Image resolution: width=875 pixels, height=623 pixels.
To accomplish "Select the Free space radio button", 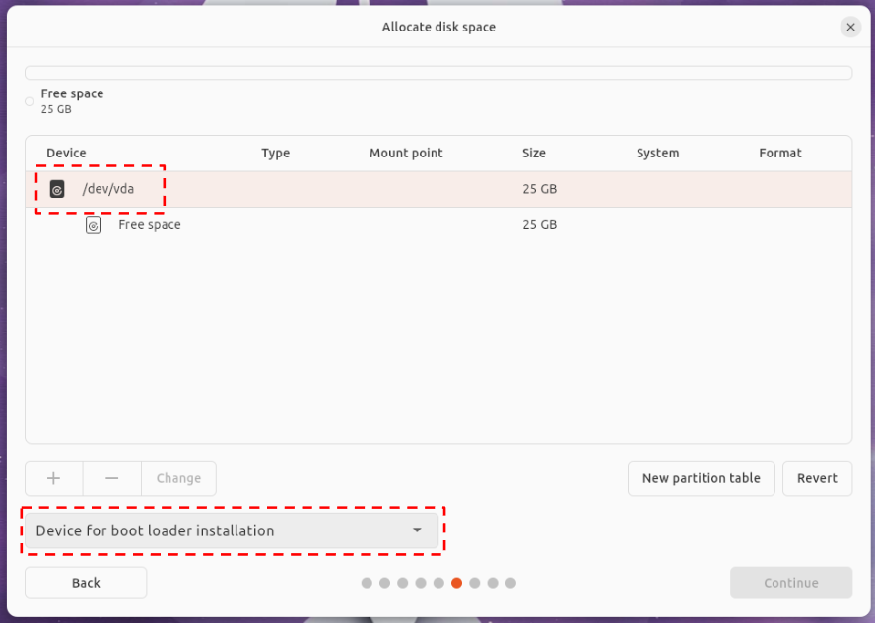I will (x=30, y=100).
